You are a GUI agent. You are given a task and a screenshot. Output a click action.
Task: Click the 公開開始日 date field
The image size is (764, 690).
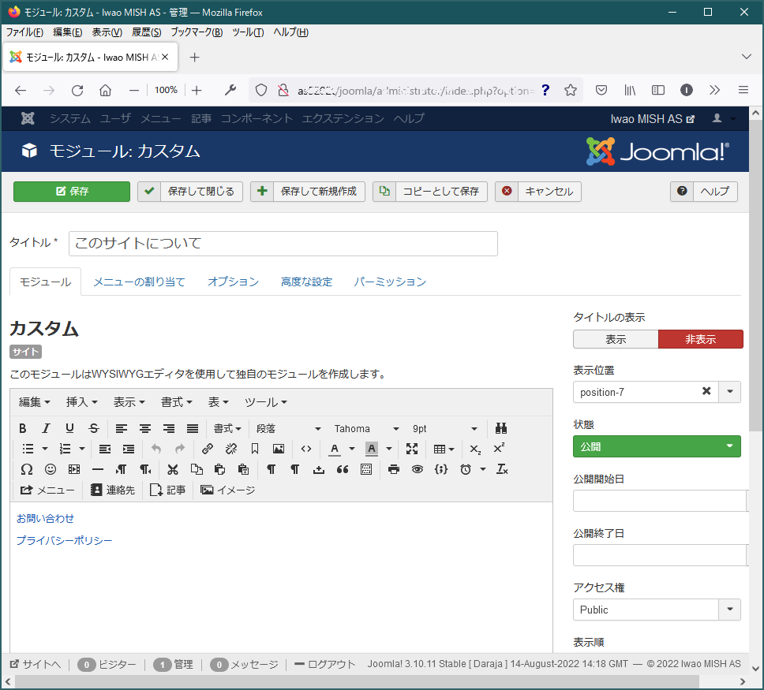[660, 501]
